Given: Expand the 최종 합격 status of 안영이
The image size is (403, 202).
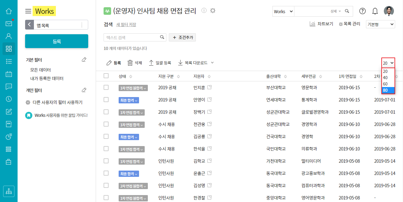Looking at the screenshot, I should pos(129,100).
